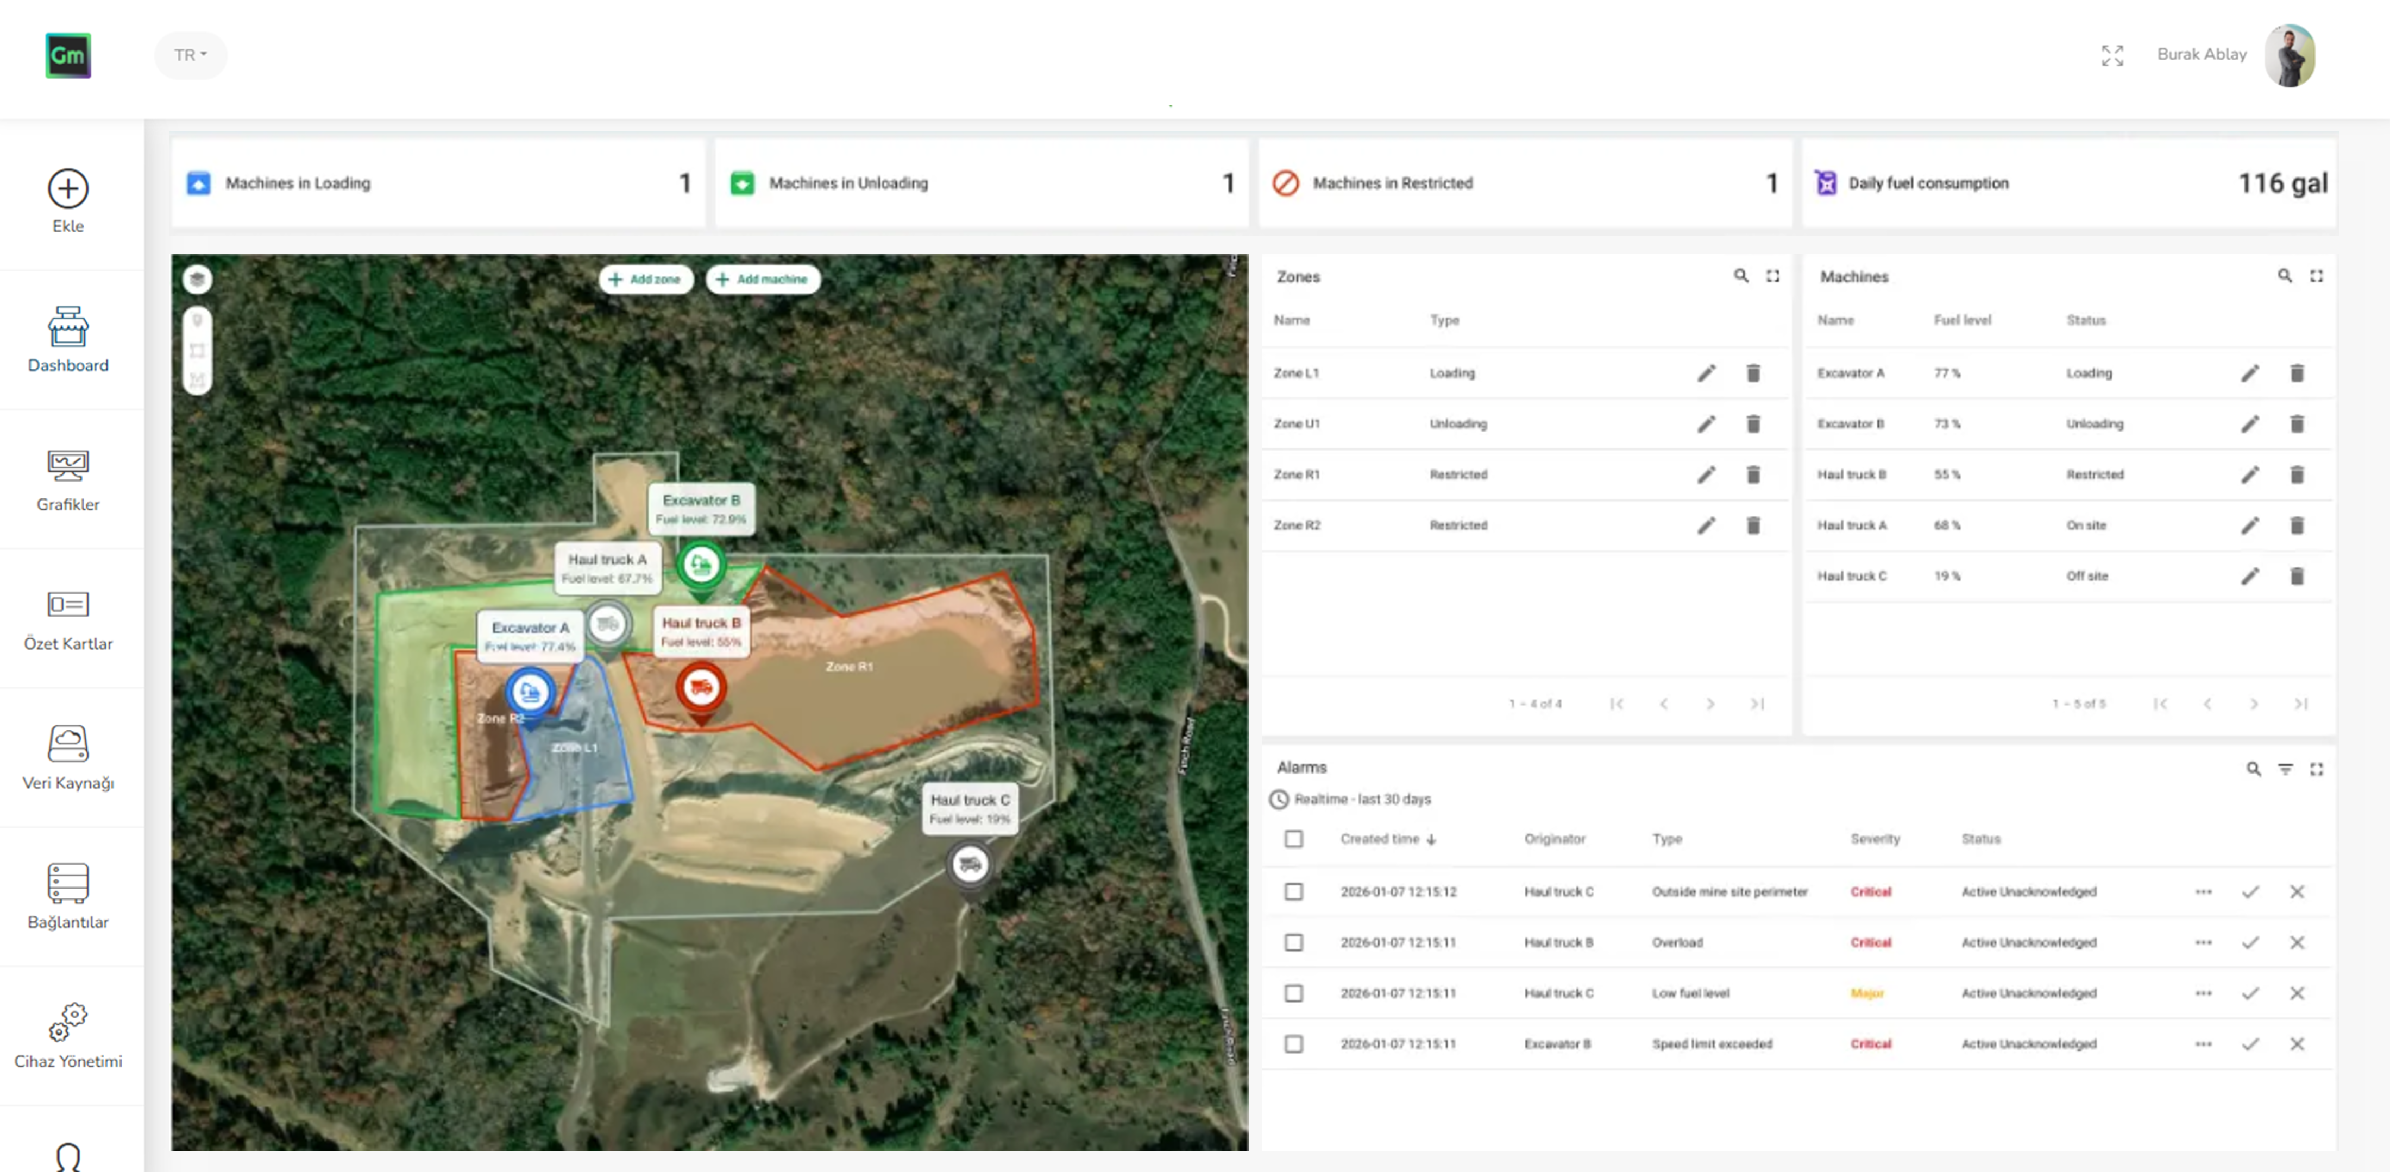The height and width of the screenshot is (1172, 2390).
Task: Edit the Zone R1 entry with pencil icon
Action: pyautogui.click(x=1705, y=475)
